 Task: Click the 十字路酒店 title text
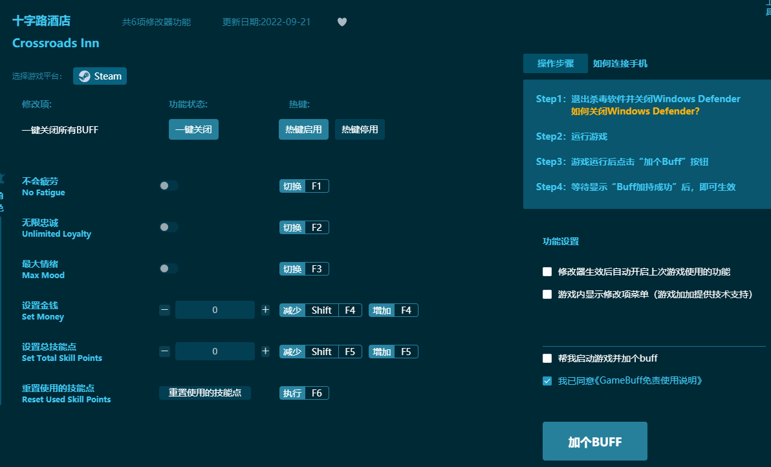tap(41, 21)
